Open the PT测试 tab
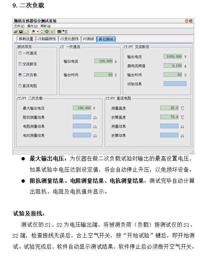This screenshot has height=258, width=211. pyautogui.click(x=89, y=39)
